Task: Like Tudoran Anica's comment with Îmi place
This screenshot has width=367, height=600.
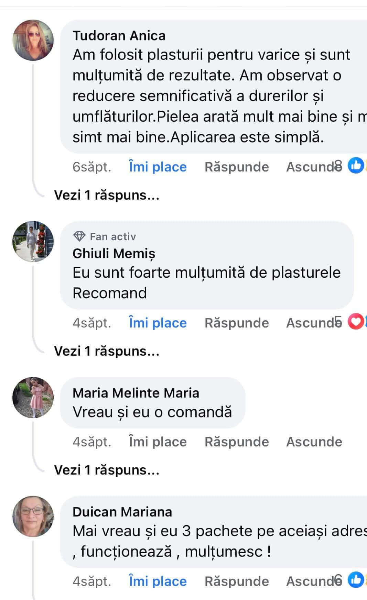Action: pyautogui.click(x=158, y=167)
